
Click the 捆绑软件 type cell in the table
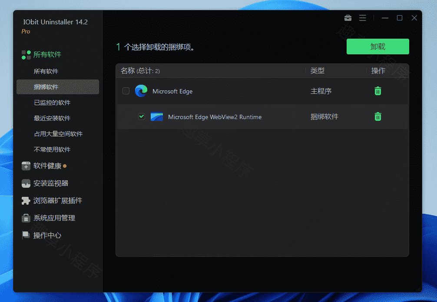324,116
